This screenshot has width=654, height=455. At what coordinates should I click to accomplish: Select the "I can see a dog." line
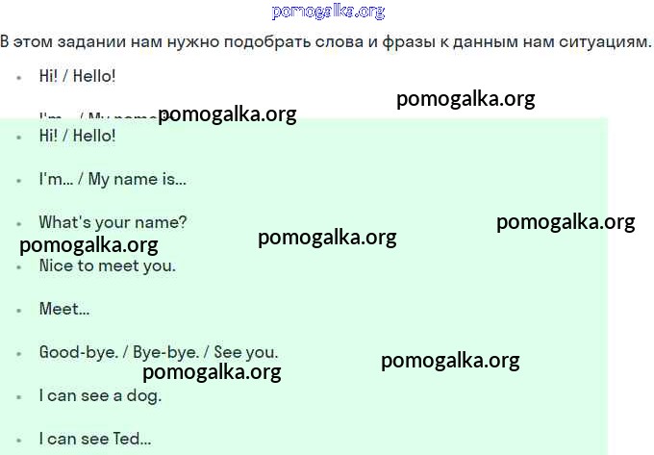coord(100,395)
